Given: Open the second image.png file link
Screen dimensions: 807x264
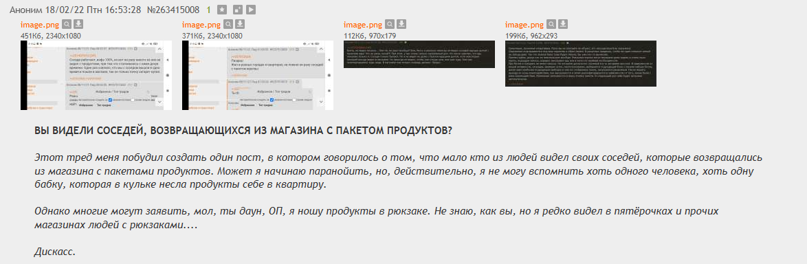Looking at the screenshot, I should tap(201, 25).
